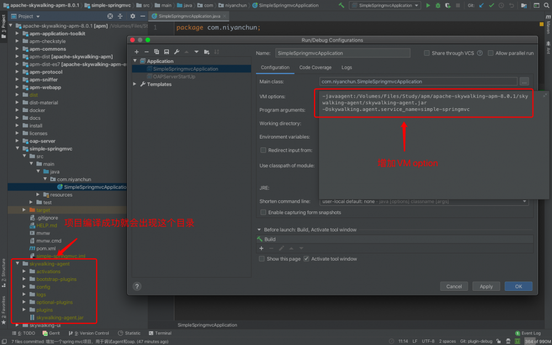
Task: Start debugging with the bug icon
Action: (438, 6)
